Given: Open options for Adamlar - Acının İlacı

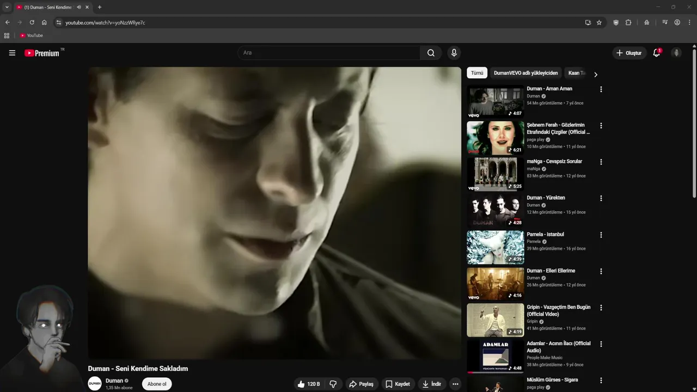Looking at the screenshot, I should 601,345.
